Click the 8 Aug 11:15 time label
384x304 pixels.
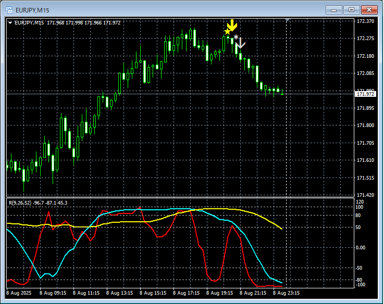click(x=86, y=293)
